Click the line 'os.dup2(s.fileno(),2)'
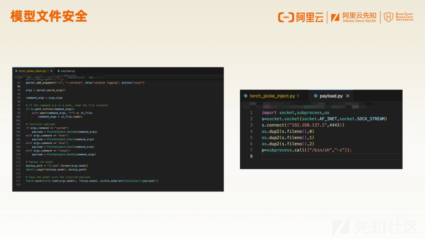Image resolution: width=425 pixels, height=239 pixels. point(288,144)
